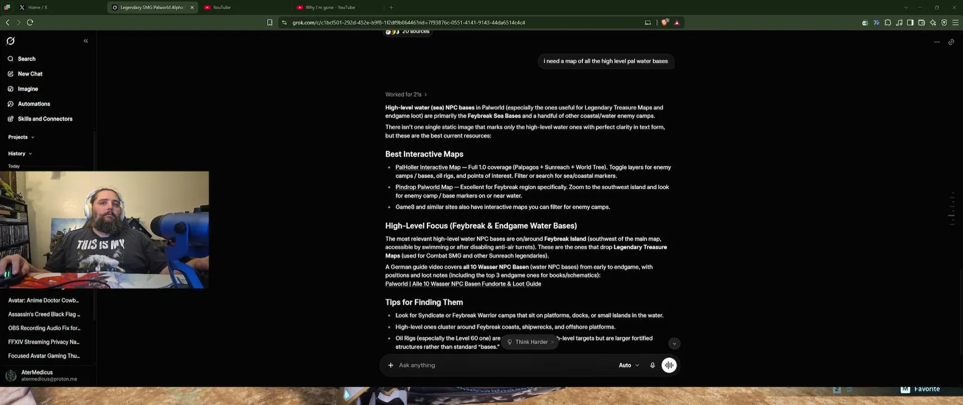
Task: Open the Extensions puzzle menu
Action: coord(888,22)
